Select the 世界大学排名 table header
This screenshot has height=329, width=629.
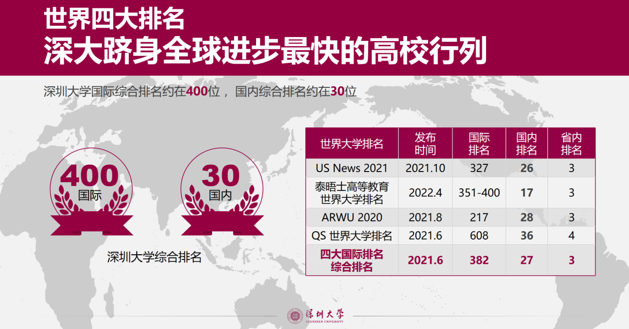tap(352, 144)
